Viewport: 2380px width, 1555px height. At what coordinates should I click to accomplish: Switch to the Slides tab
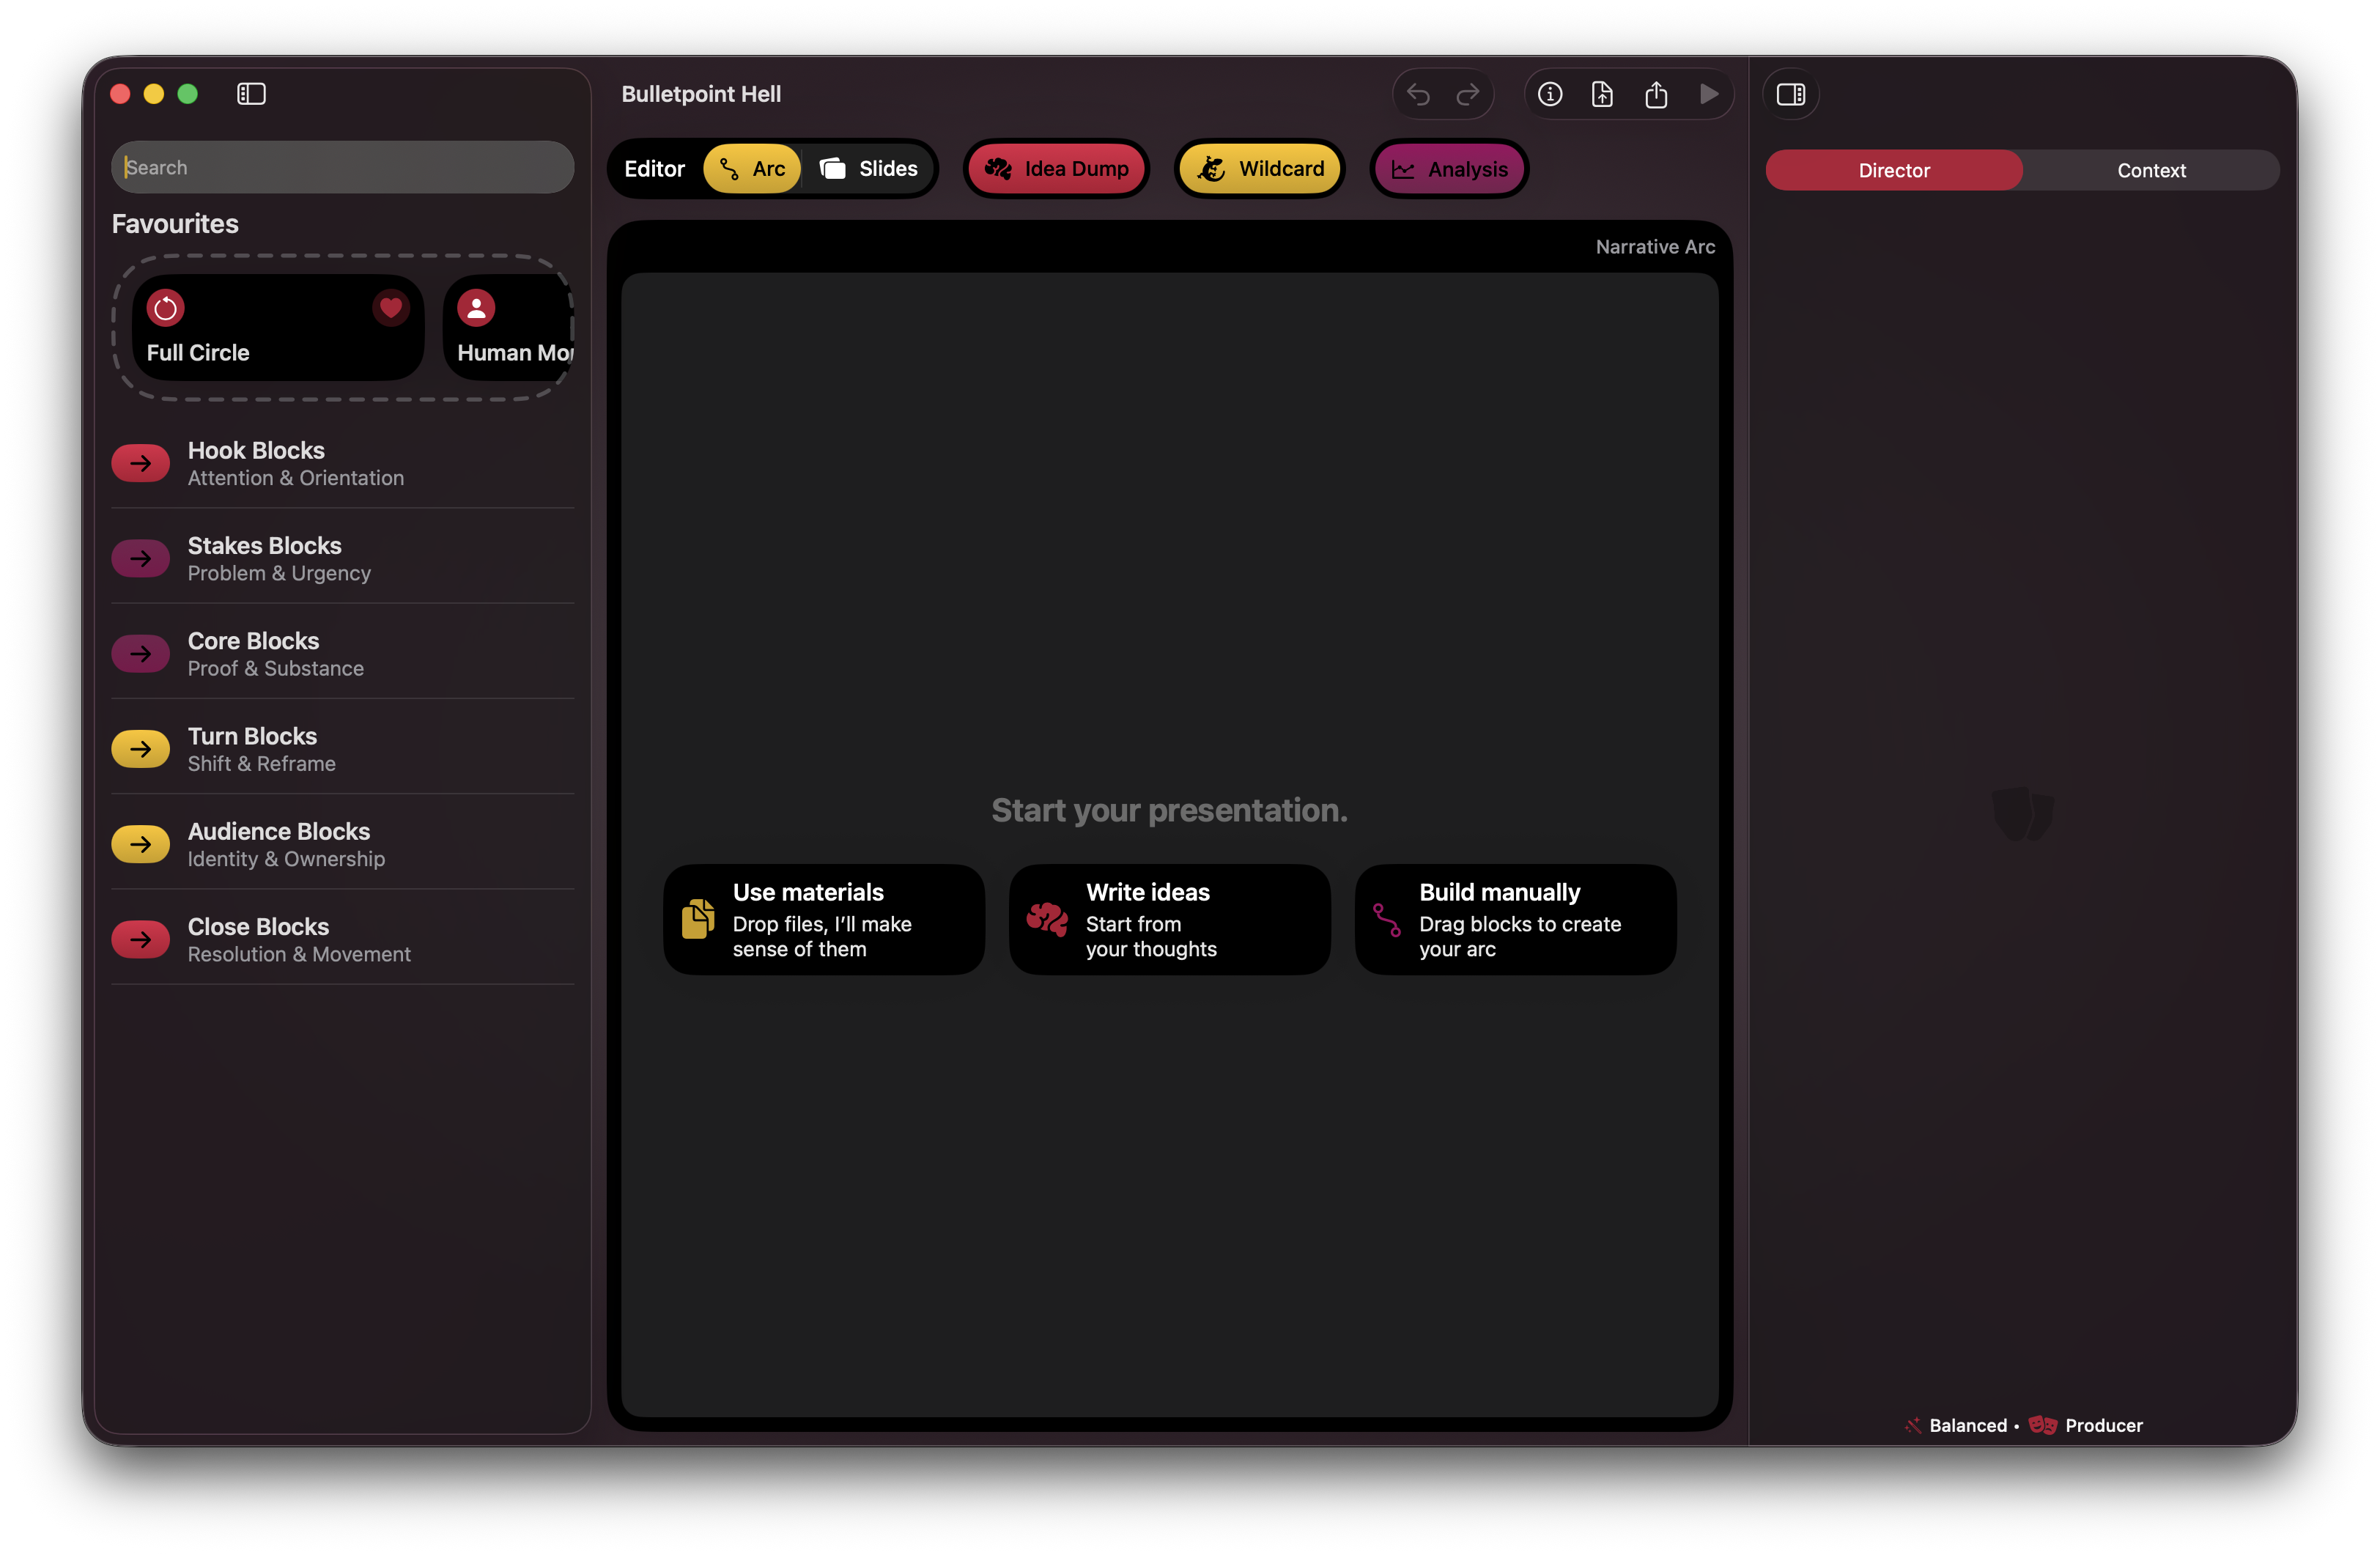(x=869, y=168)
